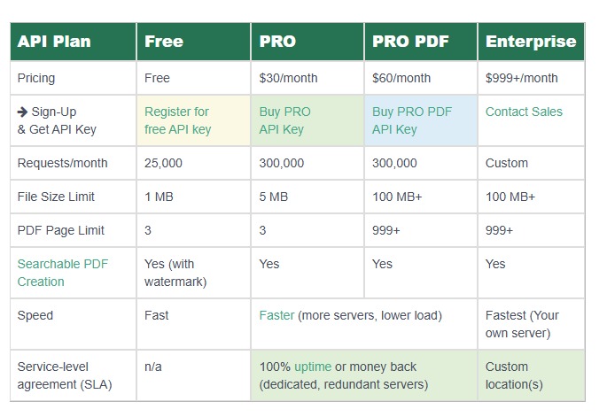
Task: Select the 25,000 requests cell
Action: [x=164, y=163]
